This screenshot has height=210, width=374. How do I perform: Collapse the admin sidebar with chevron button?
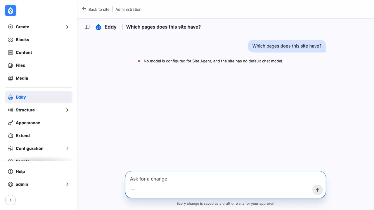[11, 200]
